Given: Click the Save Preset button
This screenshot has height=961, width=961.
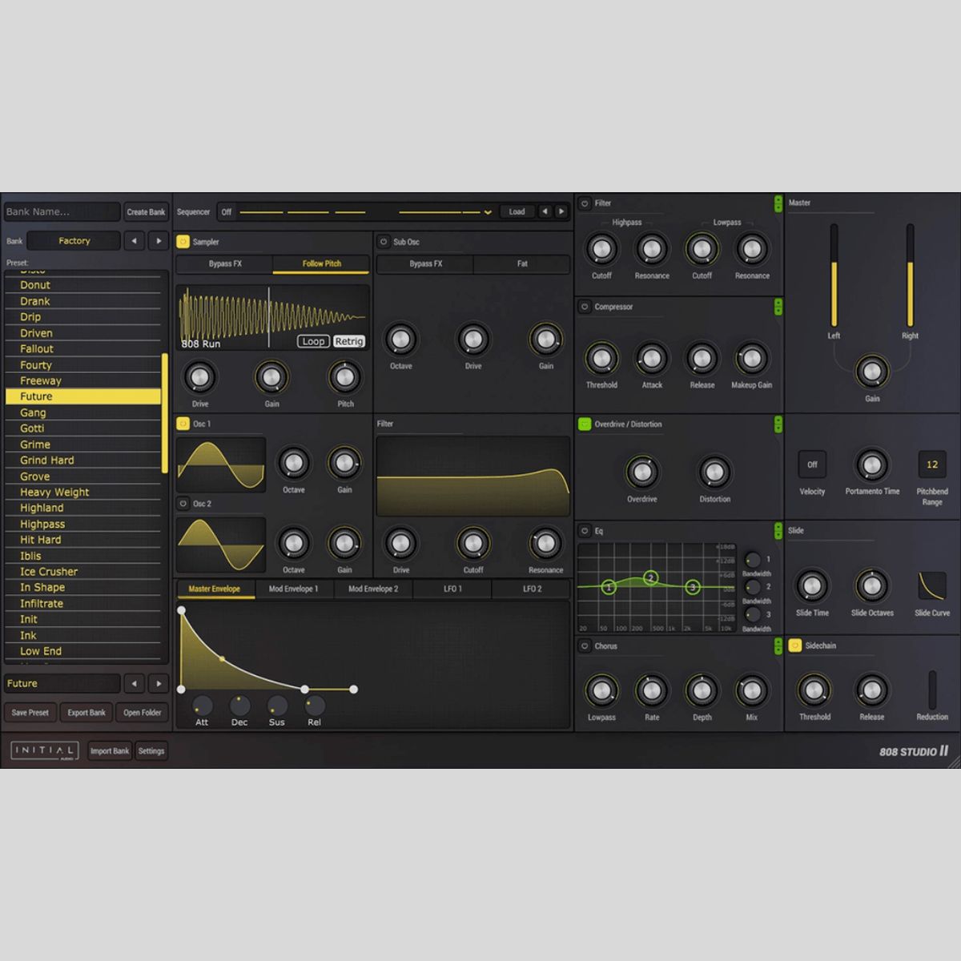Looking at the screenshot, I should [x=30, y=713].
